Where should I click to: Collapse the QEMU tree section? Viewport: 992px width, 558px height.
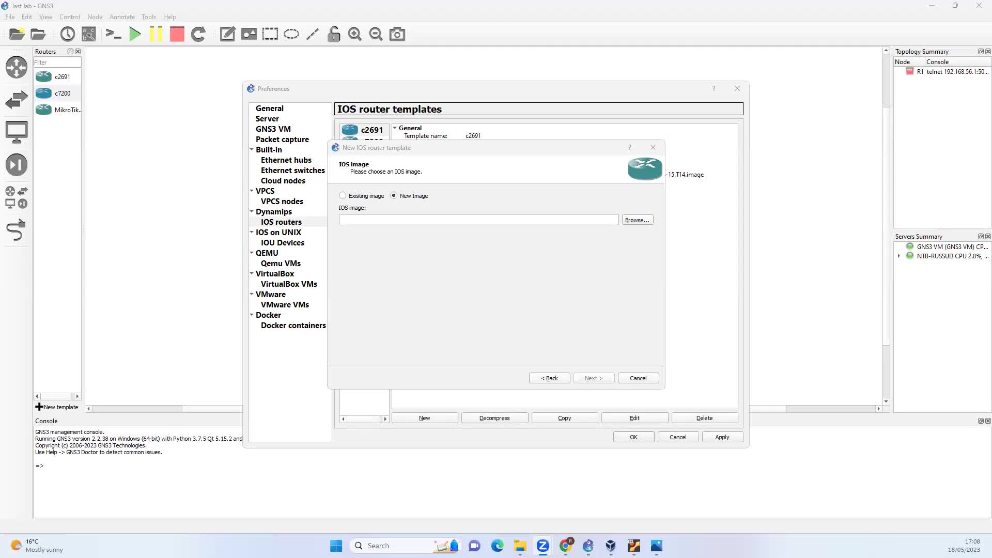click(252, 253)
